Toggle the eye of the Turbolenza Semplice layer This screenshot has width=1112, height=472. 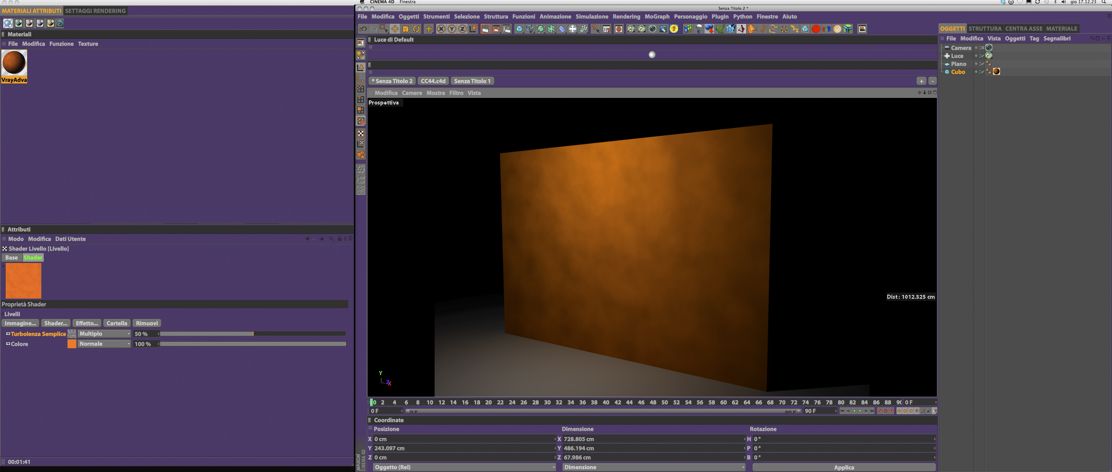(8, 334)
